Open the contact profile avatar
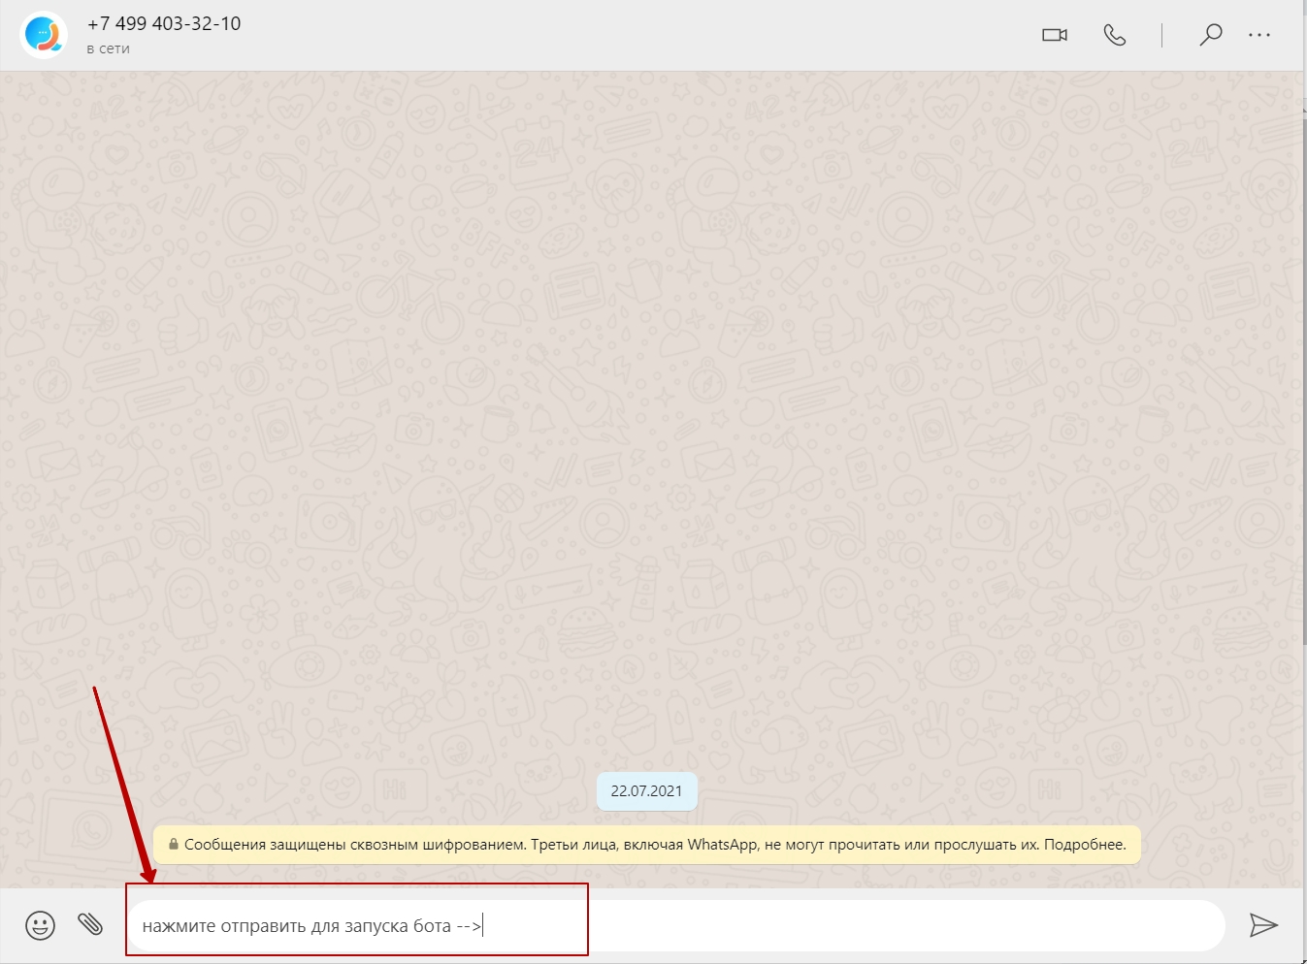The height and width of the screenshot is (964, 1307). [x=43, y=35]
